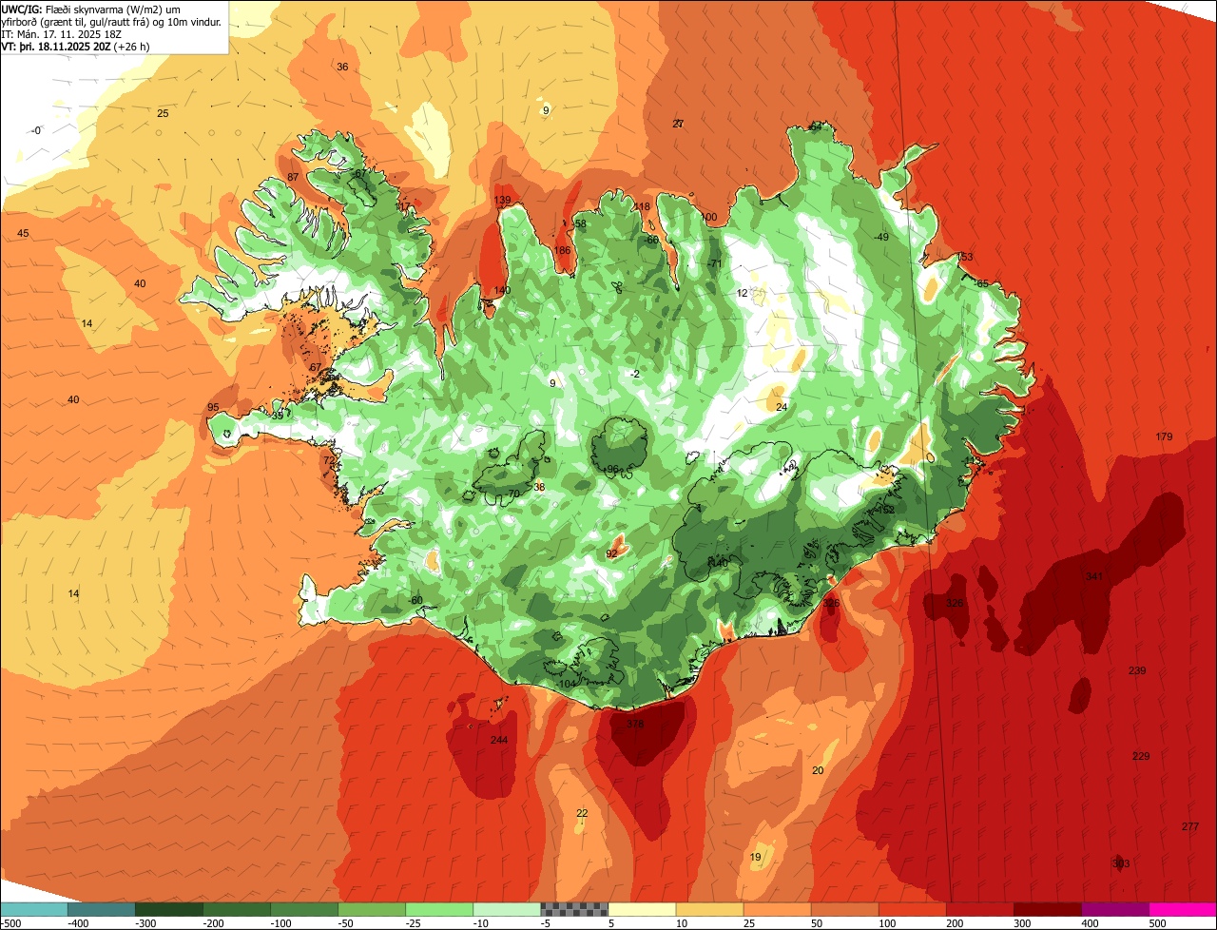Pick the -10 to -5 pale green legend swatch
Image resolution: width=1217 pixels, height=930 pixels.
[506, 909]
